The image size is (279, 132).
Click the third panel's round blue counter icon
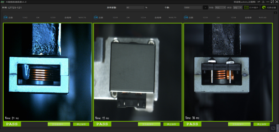coord(186,18)
